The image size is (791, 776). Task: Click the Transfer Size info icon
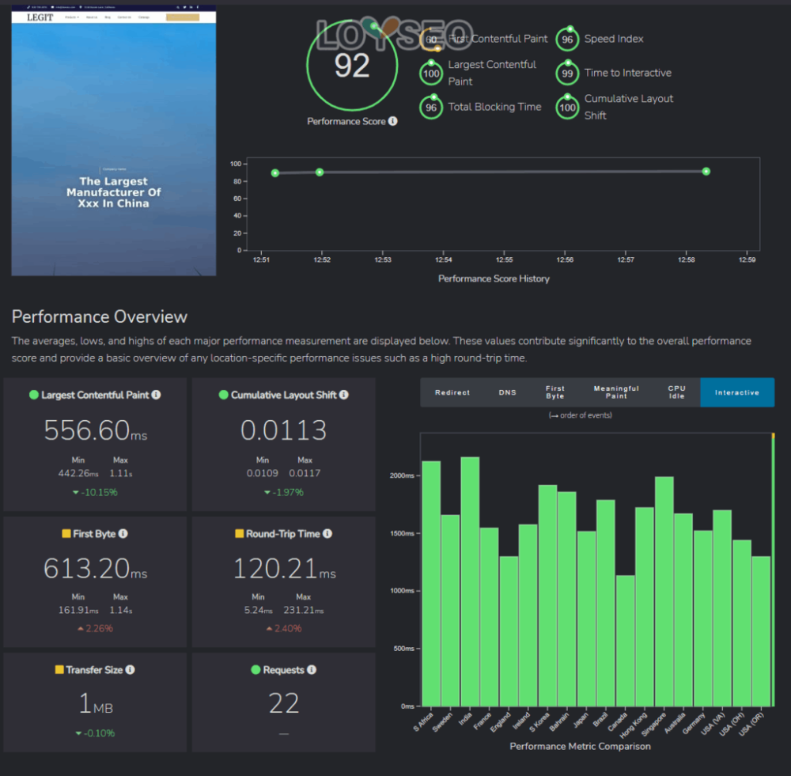tap(131, 669)
